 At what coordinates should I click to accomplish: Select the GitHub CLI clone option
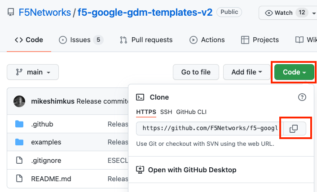point(191,112)
